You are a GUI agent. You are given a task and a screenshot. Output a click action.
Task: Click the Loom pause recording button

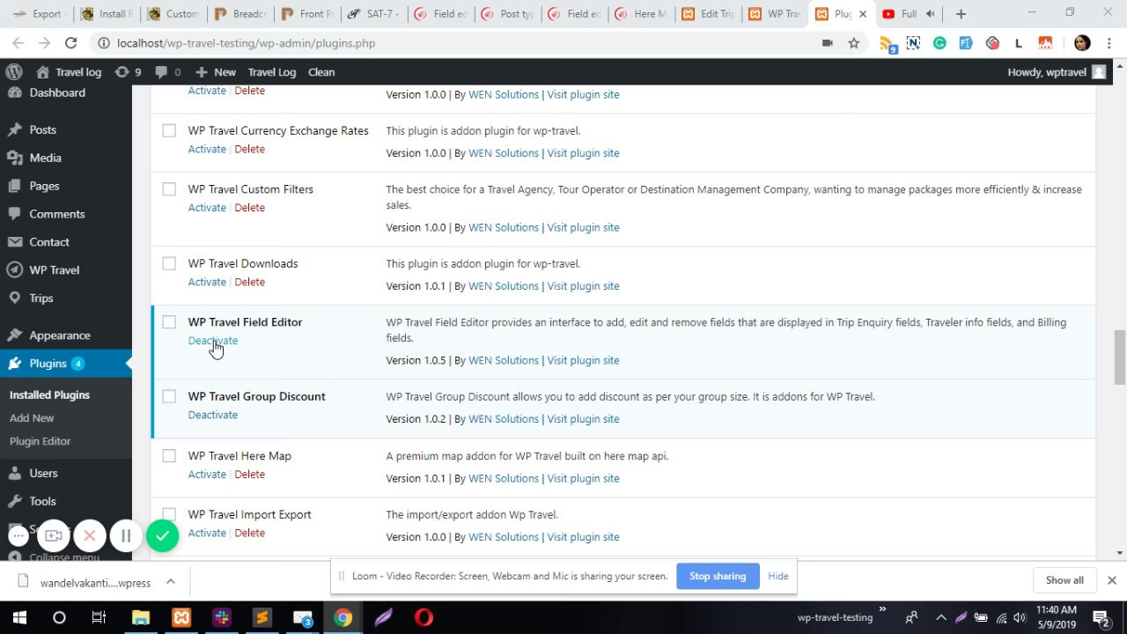click(x=126, y=535)
